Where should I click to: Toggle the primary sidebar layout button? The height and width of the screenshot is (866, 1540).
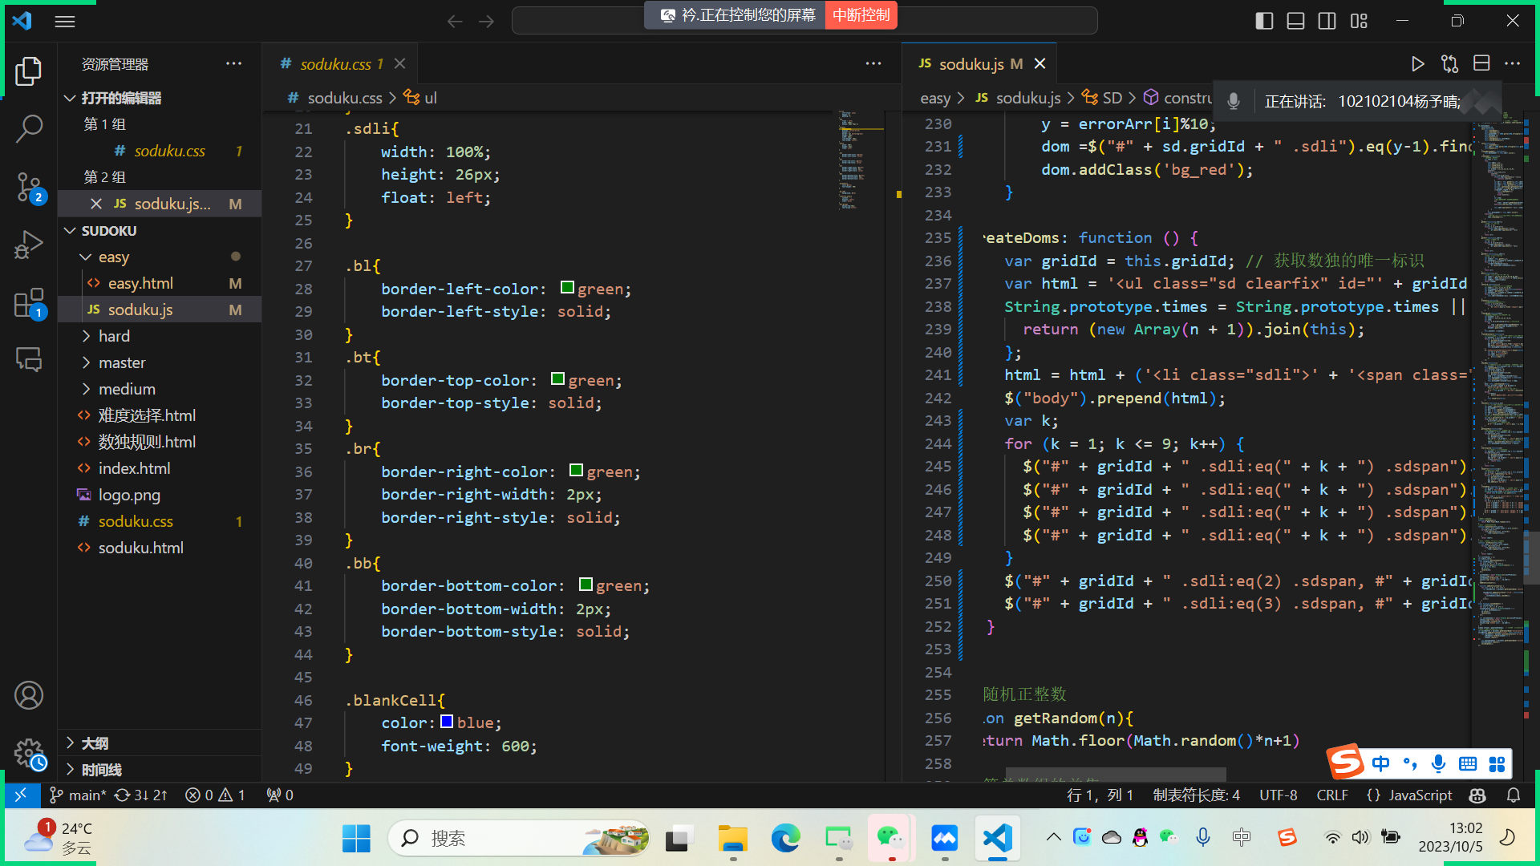(1264, 21)
